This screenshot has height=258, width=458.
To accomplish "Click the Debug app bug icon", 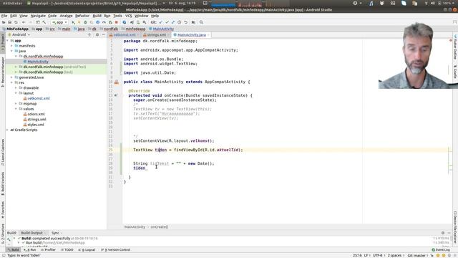I will tap(85, 22).
